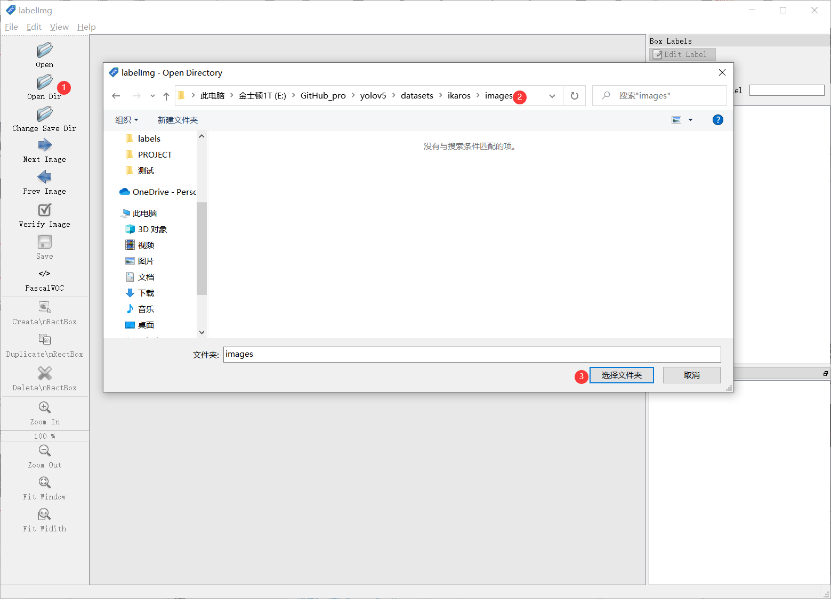
Task: Expand the address bar path history
Action: pyautogui.click(x=552, y=96)
